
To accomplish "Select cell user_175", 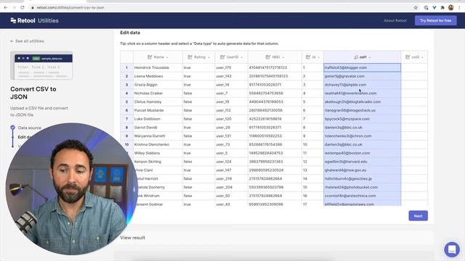I will coord(231,67).
